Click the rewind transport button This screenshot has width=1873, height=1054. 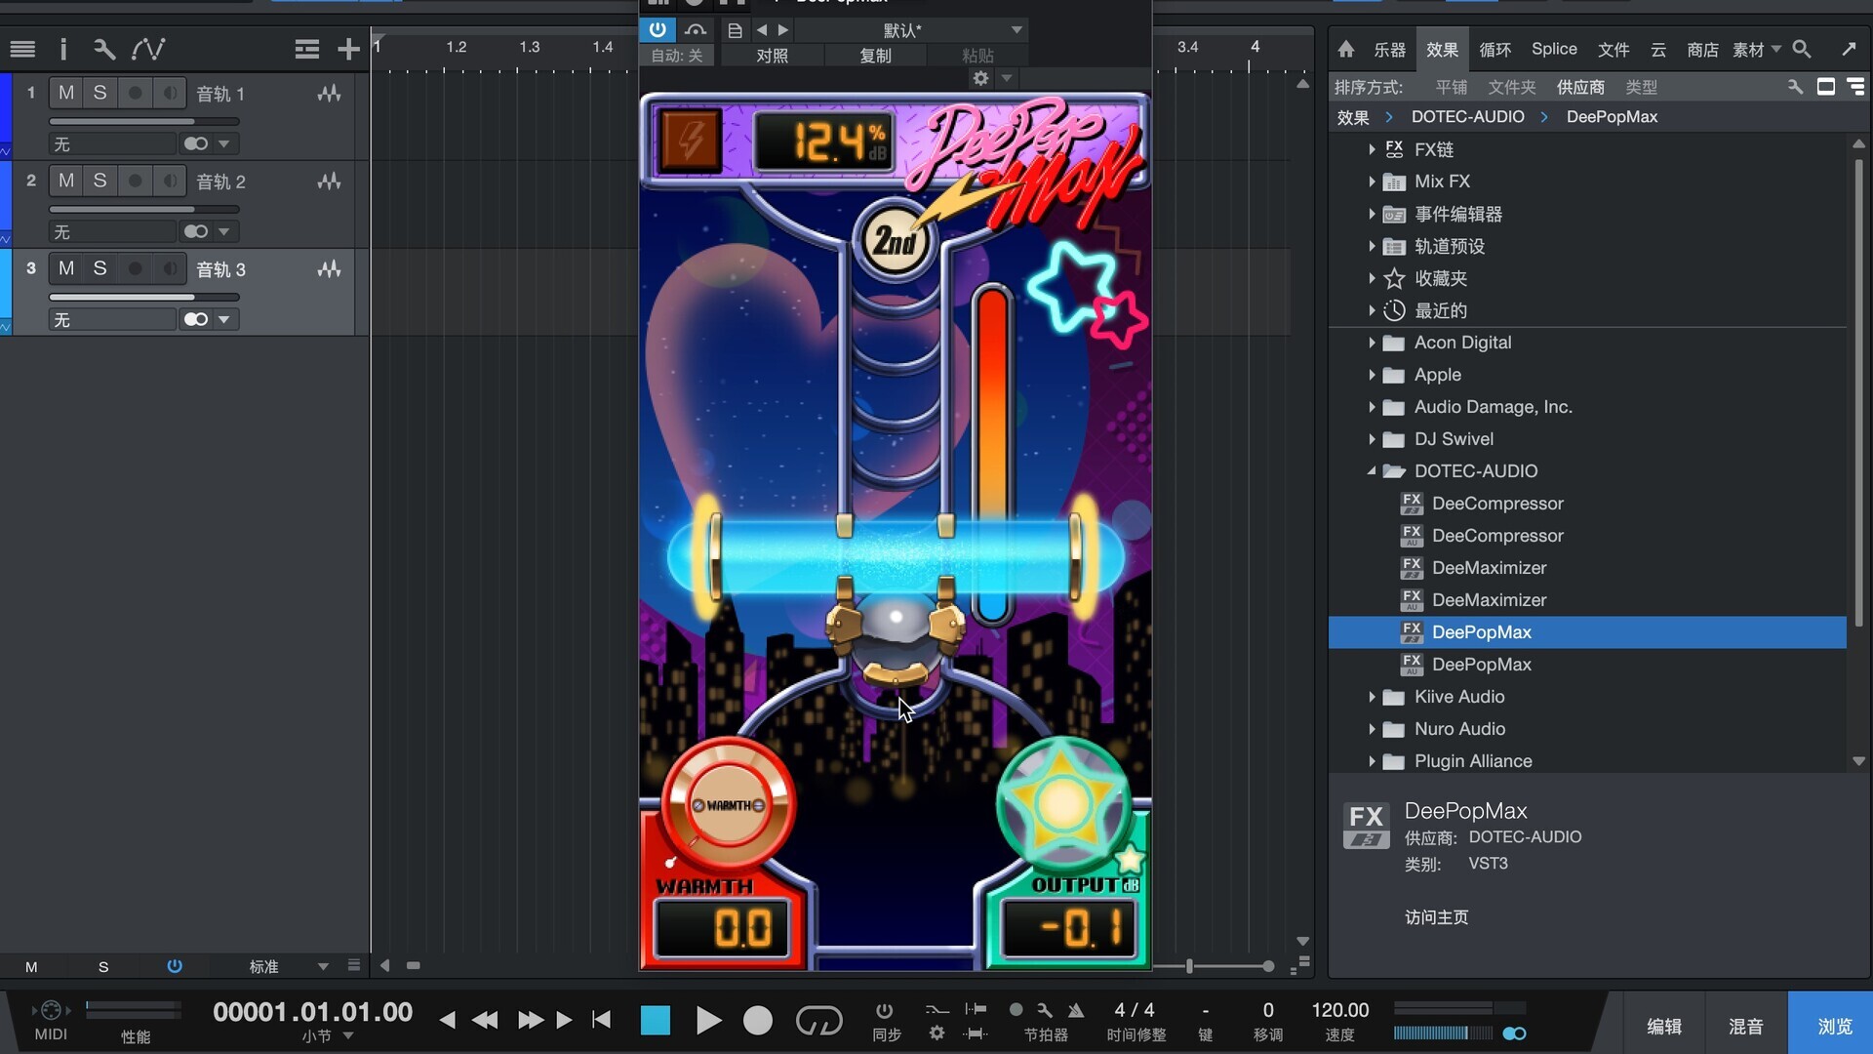pyautogui.click(x=485, y=1021)
